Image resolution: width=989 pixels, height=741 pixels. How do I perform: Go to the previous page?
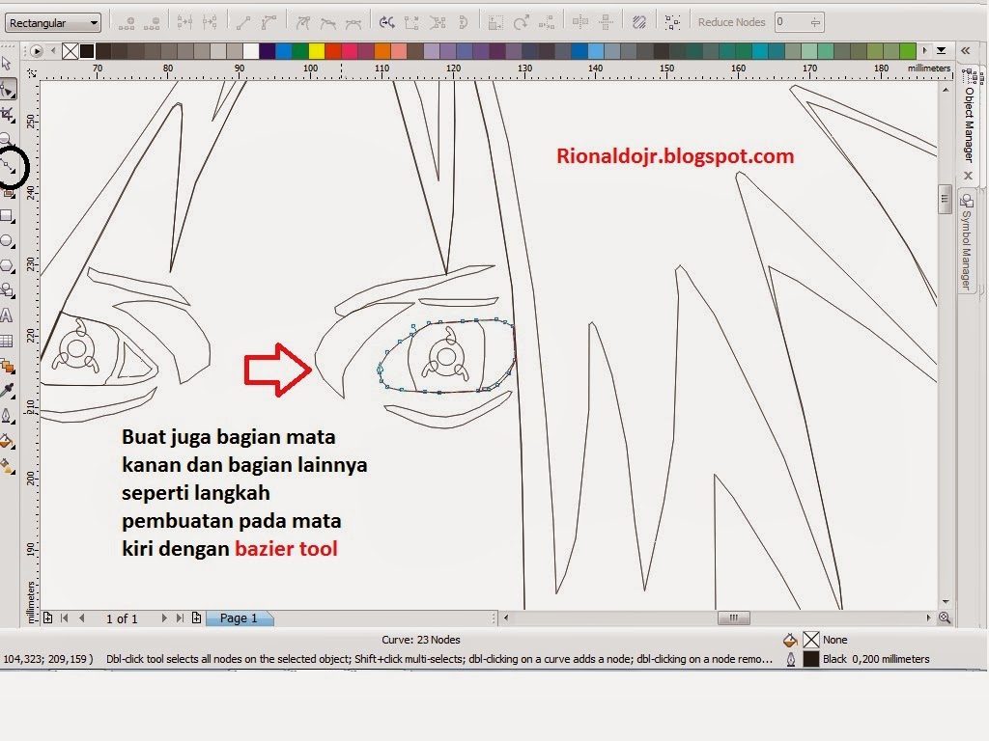click(82, 618)
